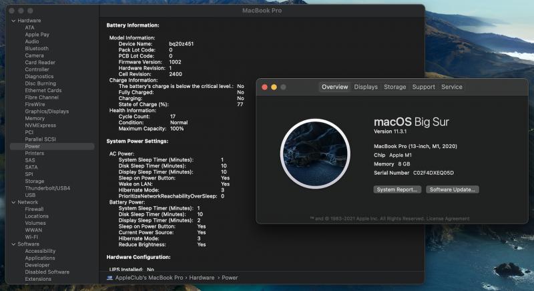Select Extensions under Software
The image size is (534, 291).
(38, 279)
